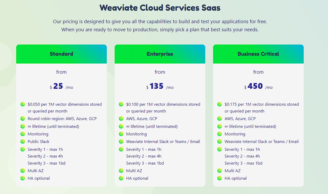Click the green checkmark beside Standard's Round robin region
This screenshot has width=328, height=194.
click(23, 118)
